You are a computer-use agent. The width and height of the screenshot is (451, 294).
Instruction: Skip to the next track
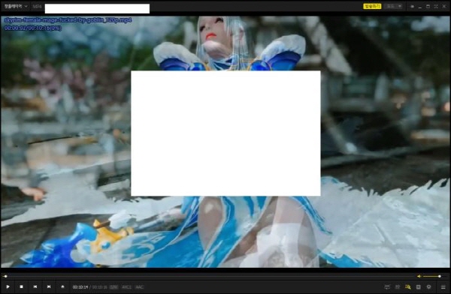pyautogui.click(x=49, y=286)
